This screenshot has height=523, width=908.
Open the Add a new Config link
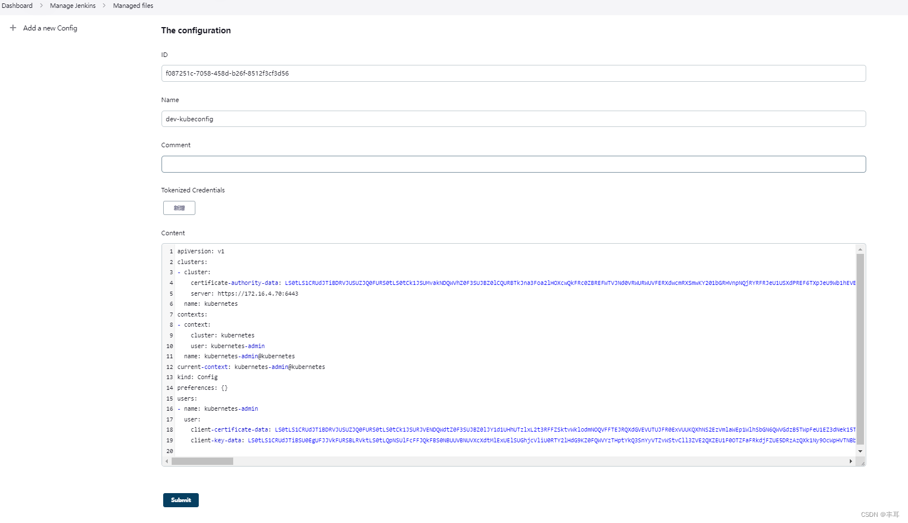tap(50, 28)
